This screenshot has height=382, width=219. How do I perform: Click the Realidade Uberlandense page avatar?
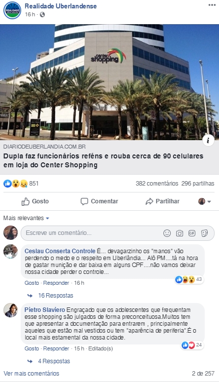[x=12, y=10]
